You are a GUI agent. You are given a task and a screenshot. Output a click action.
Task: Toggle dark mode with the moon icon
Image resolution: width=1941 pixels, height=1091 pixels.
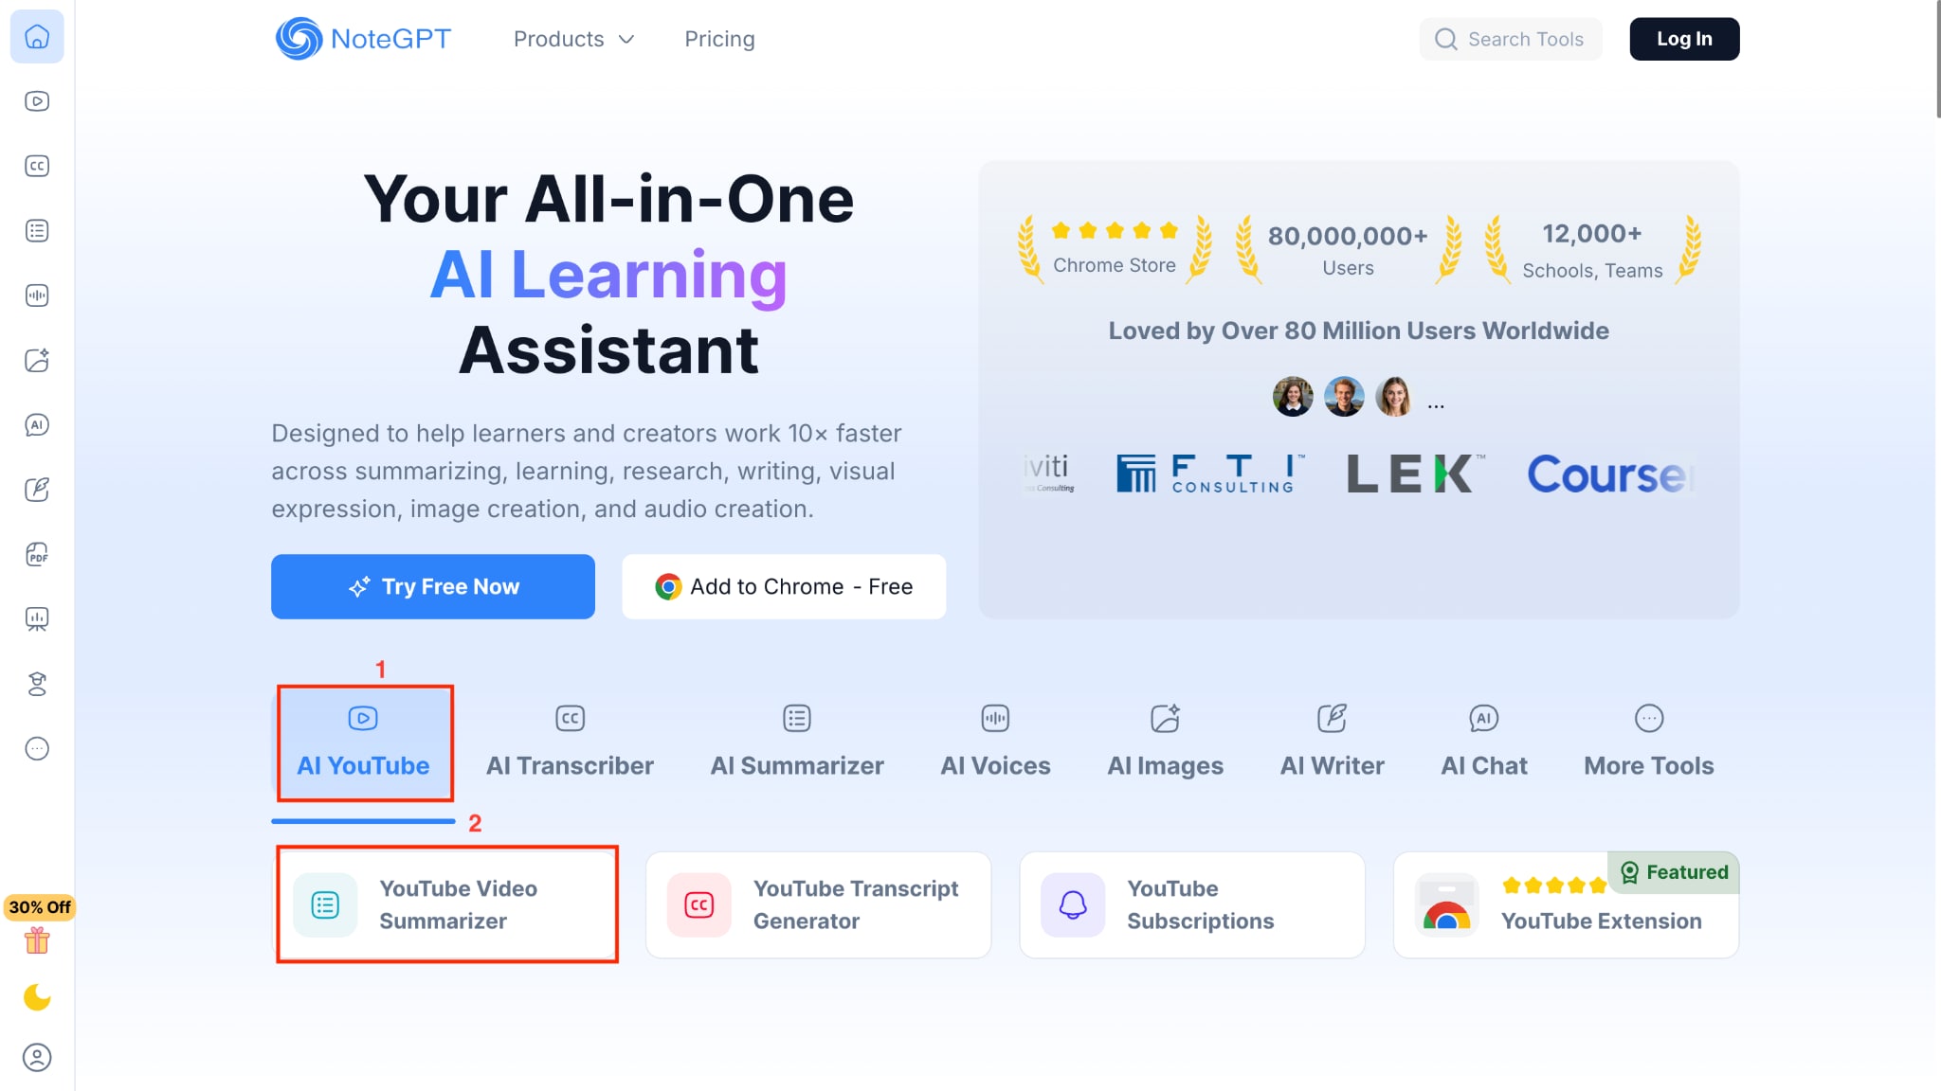tap(37, 997)
